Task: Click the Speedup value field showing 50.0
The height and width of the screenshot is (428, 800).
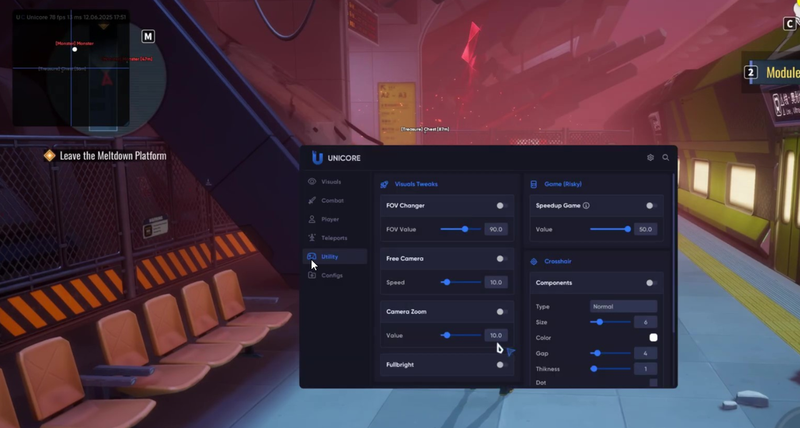Action: (x=646, y=229)
